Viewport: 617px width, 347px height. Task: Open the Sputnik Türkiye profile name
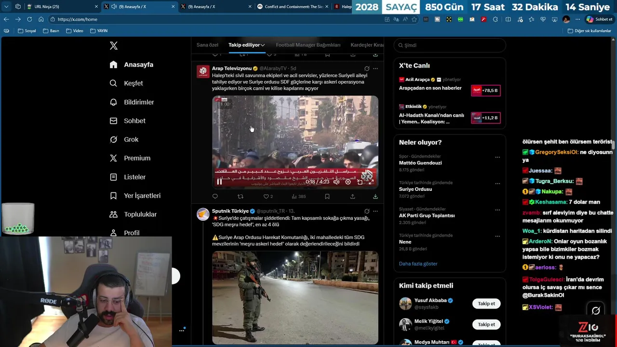coord(230,211)
